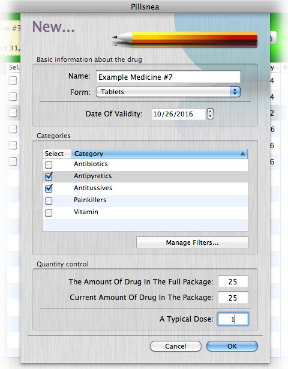Click the Name field with Example Medicine #7

click(168, 77)
